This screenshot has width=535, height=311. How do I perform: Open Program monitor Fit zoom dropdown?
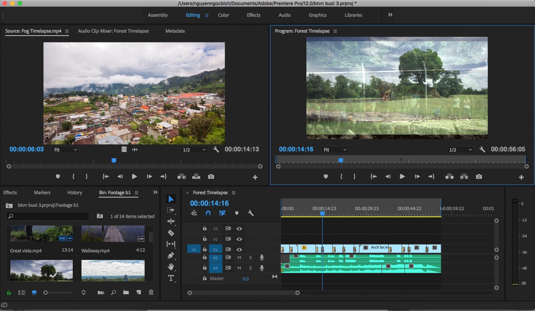tap(335, 150)
